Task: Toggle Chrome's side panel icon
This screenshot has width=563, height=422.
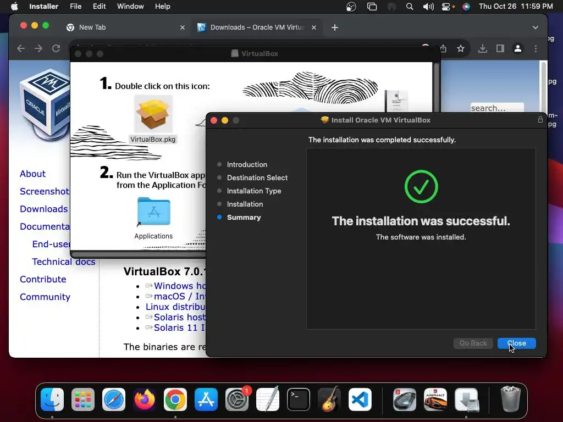Action: (x=500, y=48)
